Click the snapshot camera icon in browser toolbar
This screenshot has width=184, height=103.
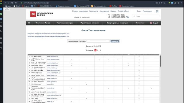tap(157, 3)
